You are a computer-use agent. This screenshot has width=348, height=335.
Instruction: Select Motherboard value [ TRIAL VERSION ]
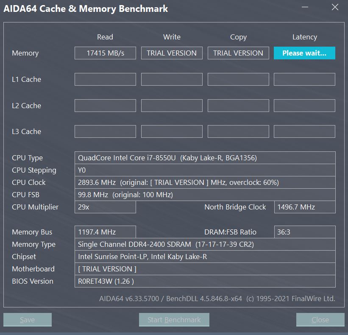[205, 269]
